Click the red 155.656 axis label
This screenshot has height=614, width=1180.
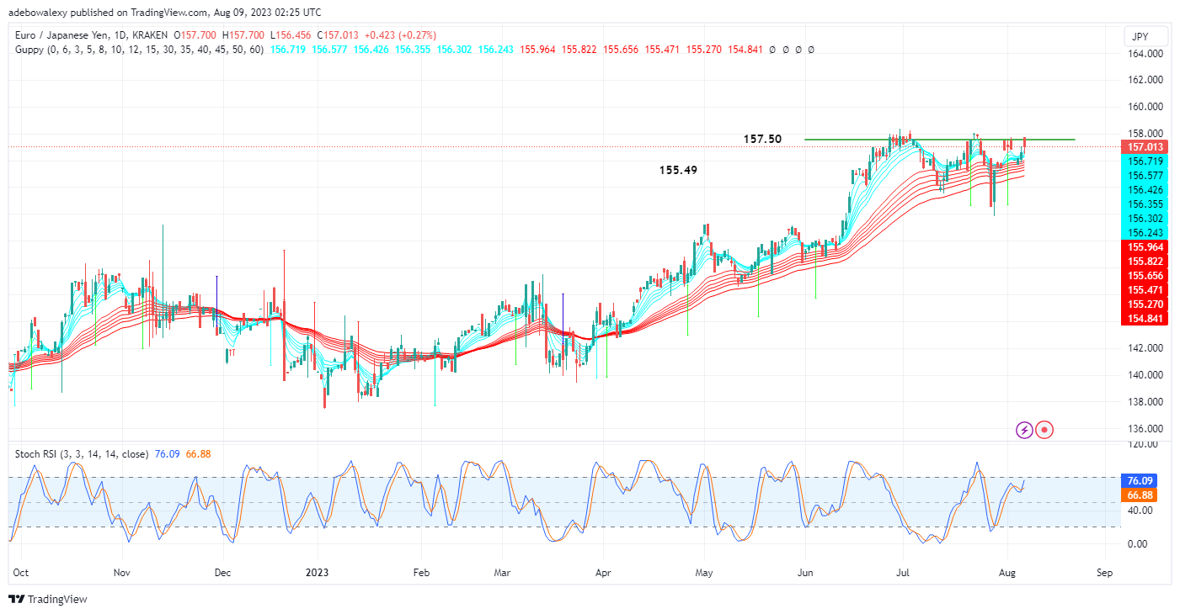(x=1145, y=276)
